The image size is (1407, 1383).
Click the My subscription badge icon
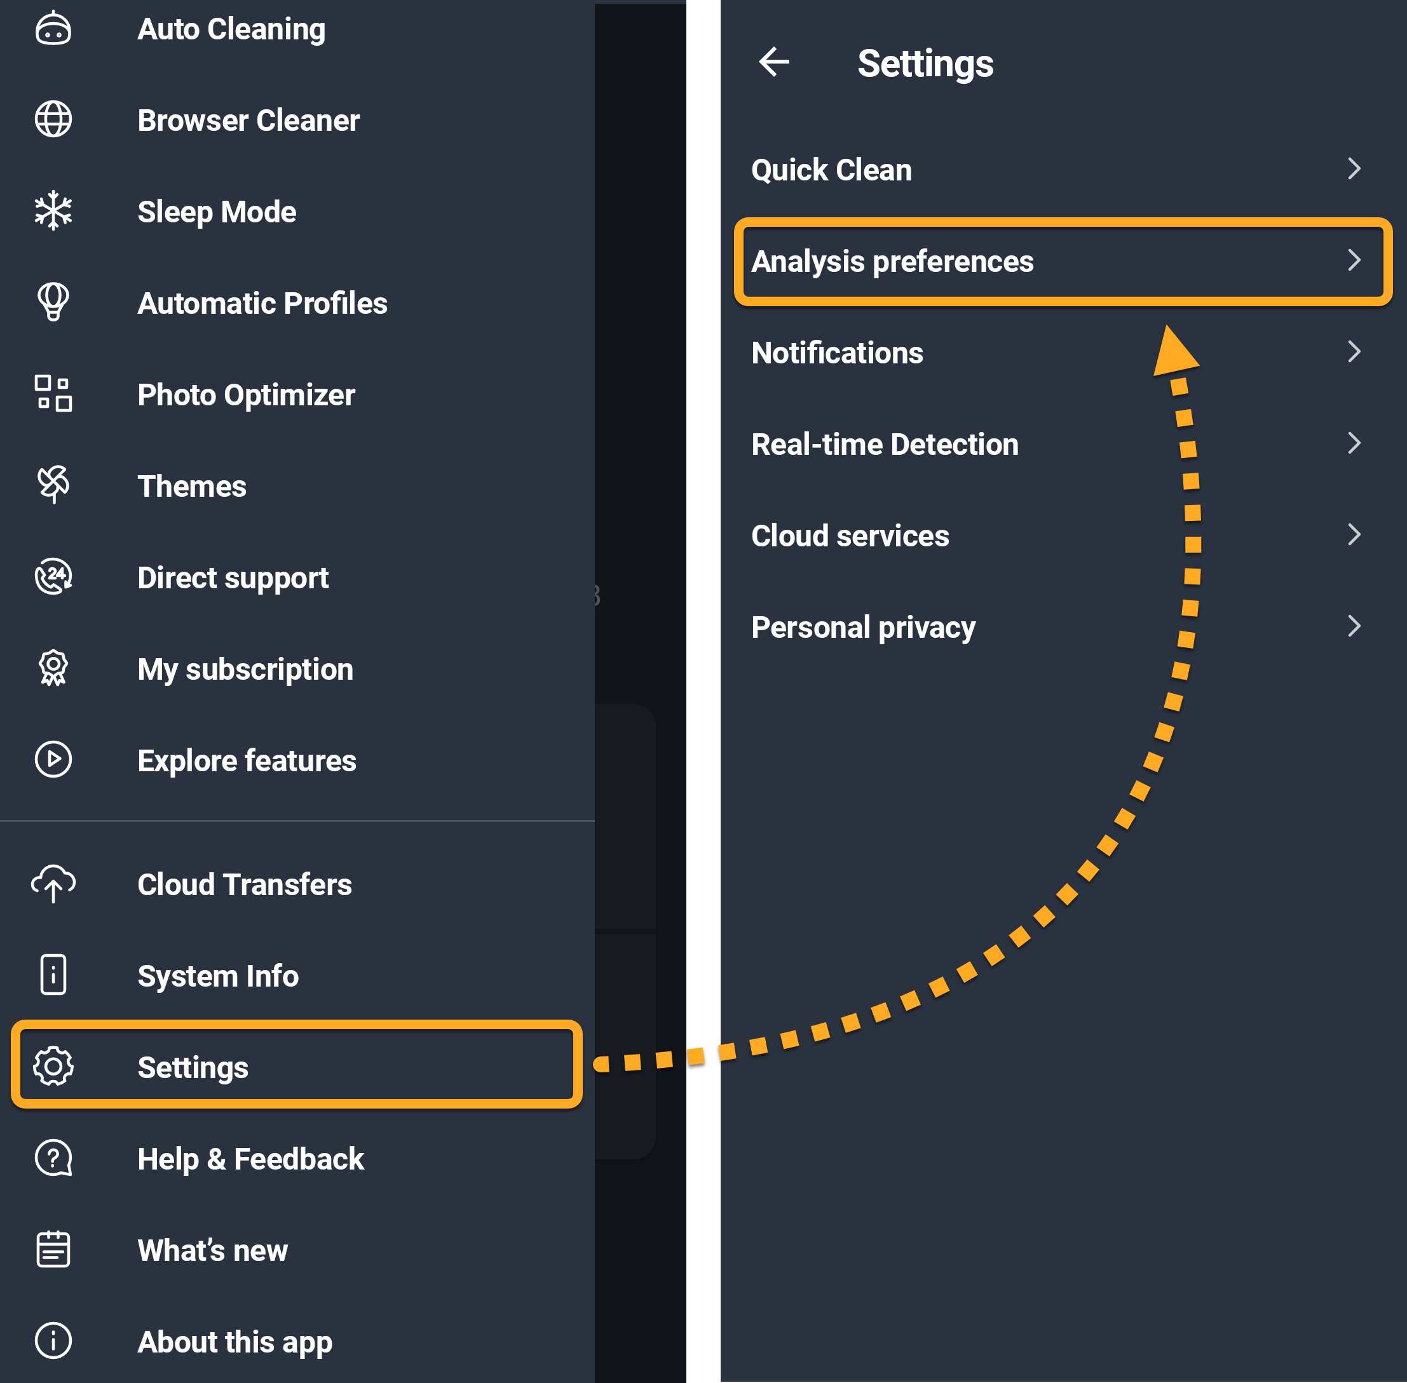tap(53, 668)
